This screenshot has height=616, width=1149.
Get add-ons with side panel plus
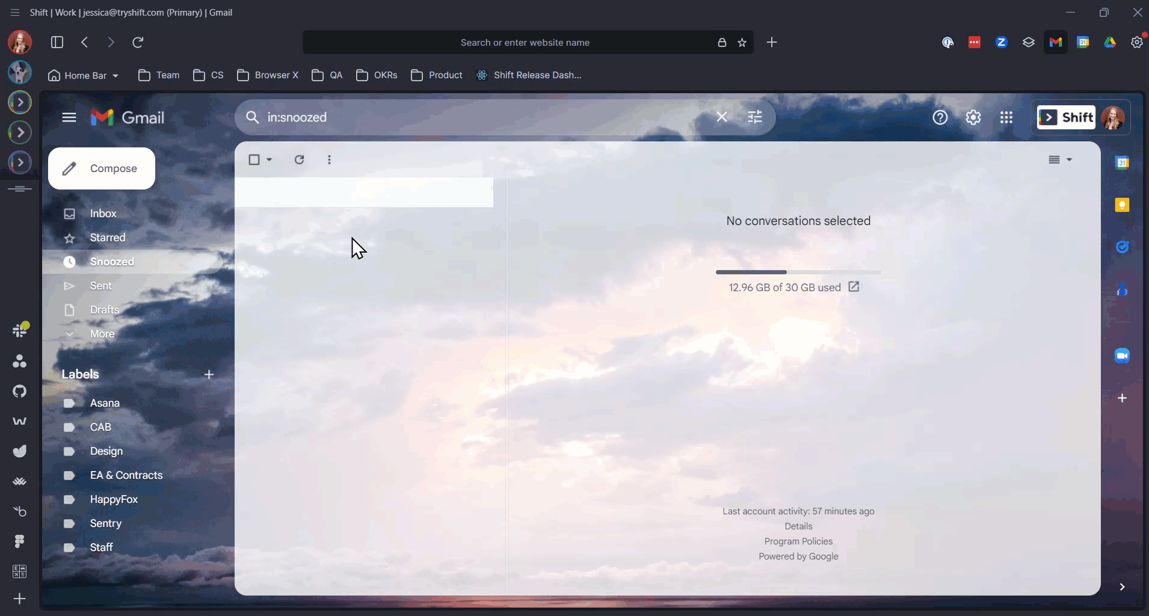(1122, 398)
